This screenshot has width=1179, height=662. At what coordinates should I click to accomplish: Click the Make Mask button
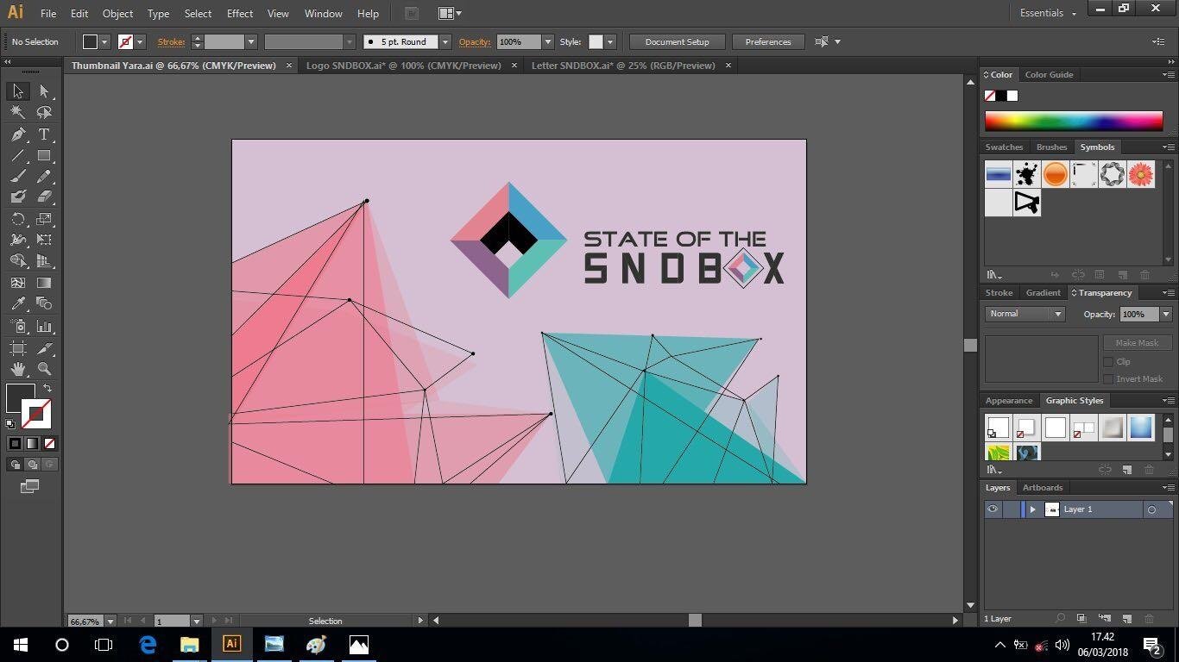pyautogui.click(x=1137, y=343)
